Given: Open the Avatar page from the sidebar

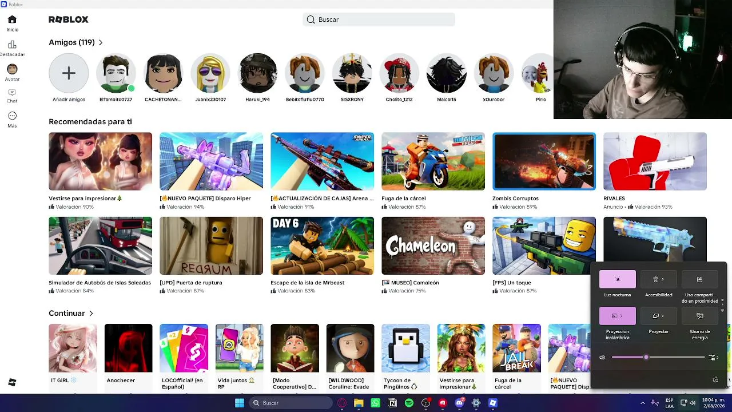Looking at the screenshot, I should [12, 73].
